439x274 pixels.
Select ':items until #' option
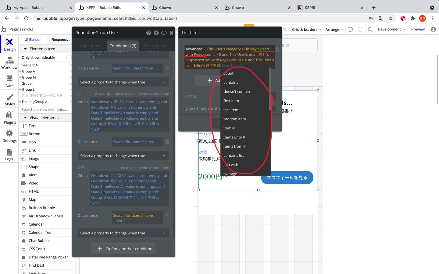click(x=234, y=137)
